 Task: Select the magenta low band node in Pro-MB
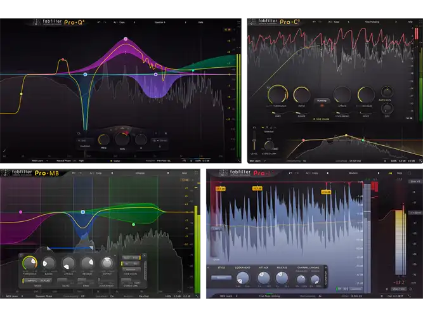tap(20, 212)
